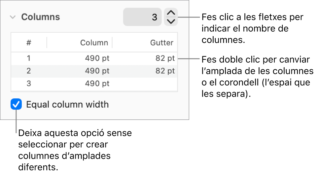This screenshot has height=174, width=318.
Task: Uncheck the Equal column width checkbox
Action: (x=16, y=105)
